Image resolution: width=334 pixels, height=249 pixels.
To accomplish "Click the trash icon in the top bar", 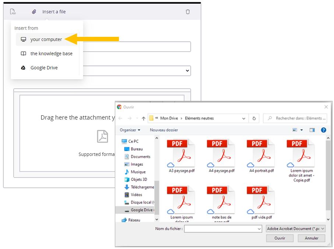I will coord(188,11).
